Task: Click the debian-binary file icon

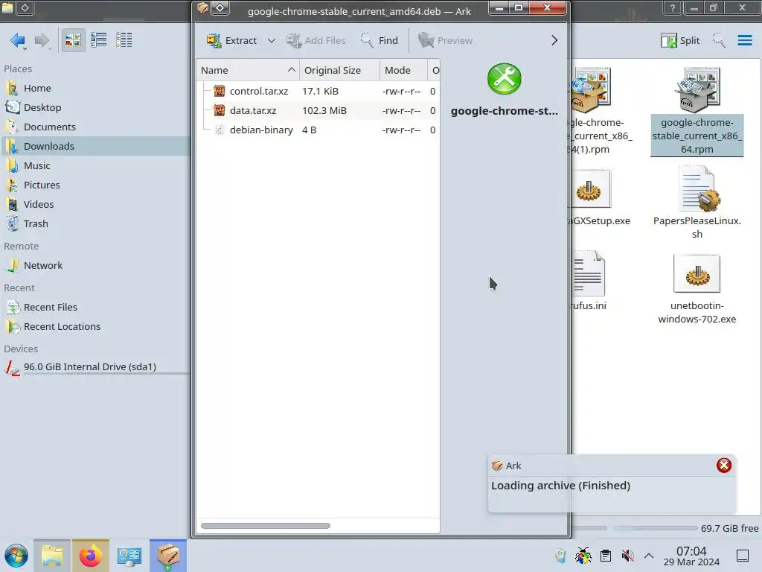Action: [x=220, y=130]
